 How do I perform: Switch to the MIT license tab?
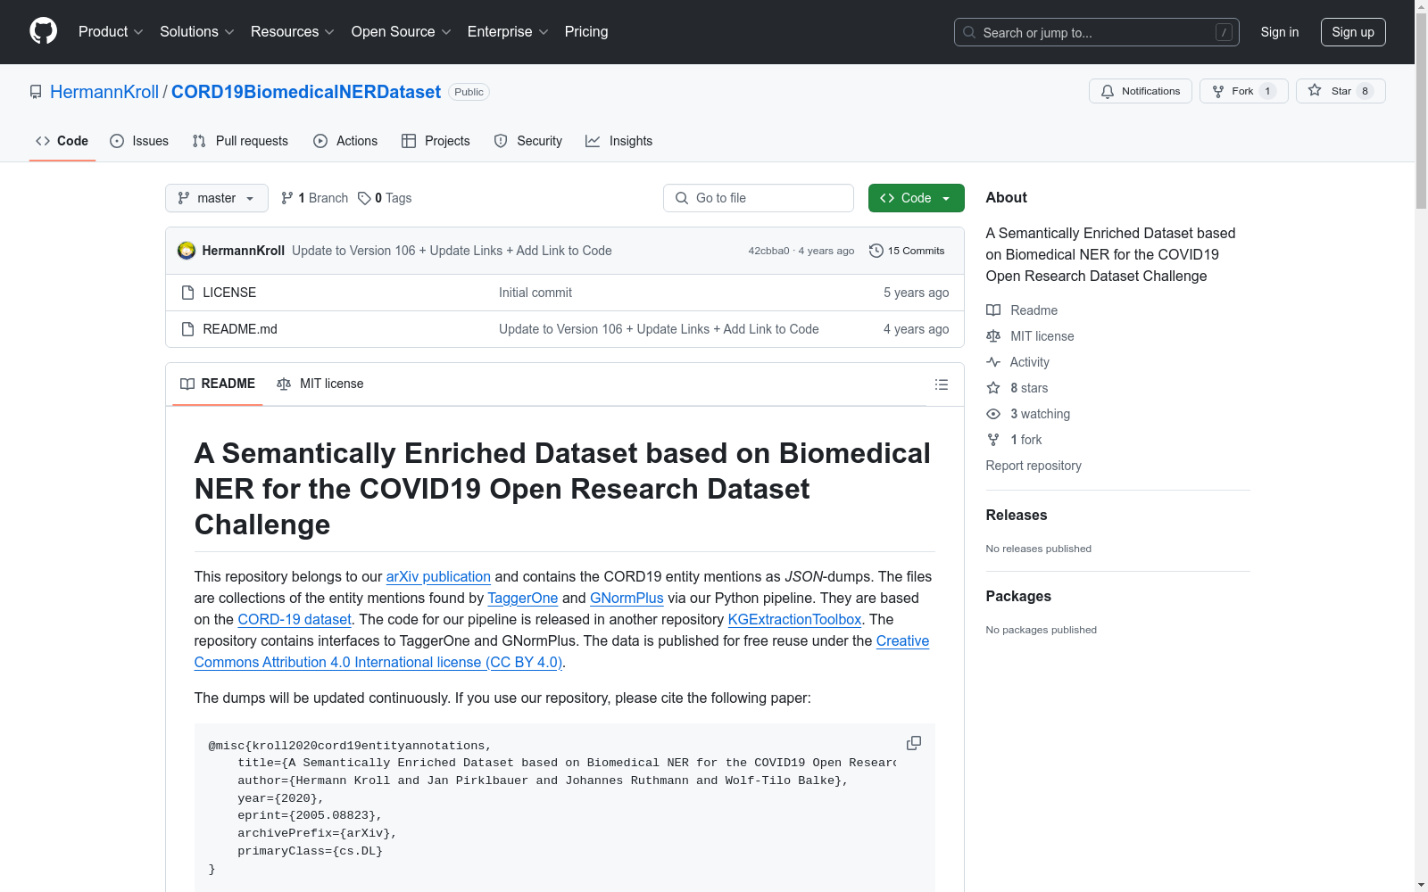pos(320,384)
